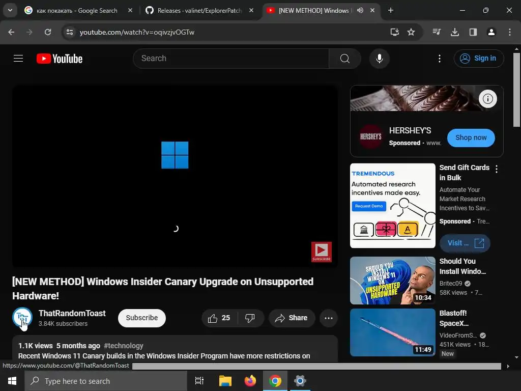Go to YouTube home via logo
The image size is (521, 391).
[60, 59]
